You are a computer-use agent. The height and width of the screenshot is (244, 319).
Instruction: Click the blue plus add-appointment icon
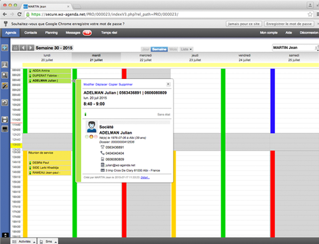coord(4,48)
